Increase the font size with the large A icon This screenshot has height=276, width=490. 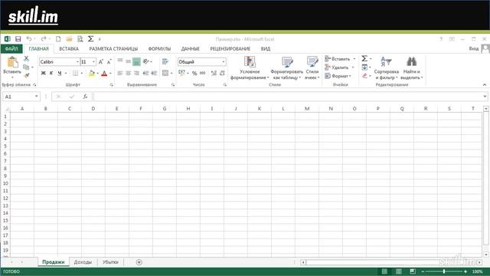(100, 61)
